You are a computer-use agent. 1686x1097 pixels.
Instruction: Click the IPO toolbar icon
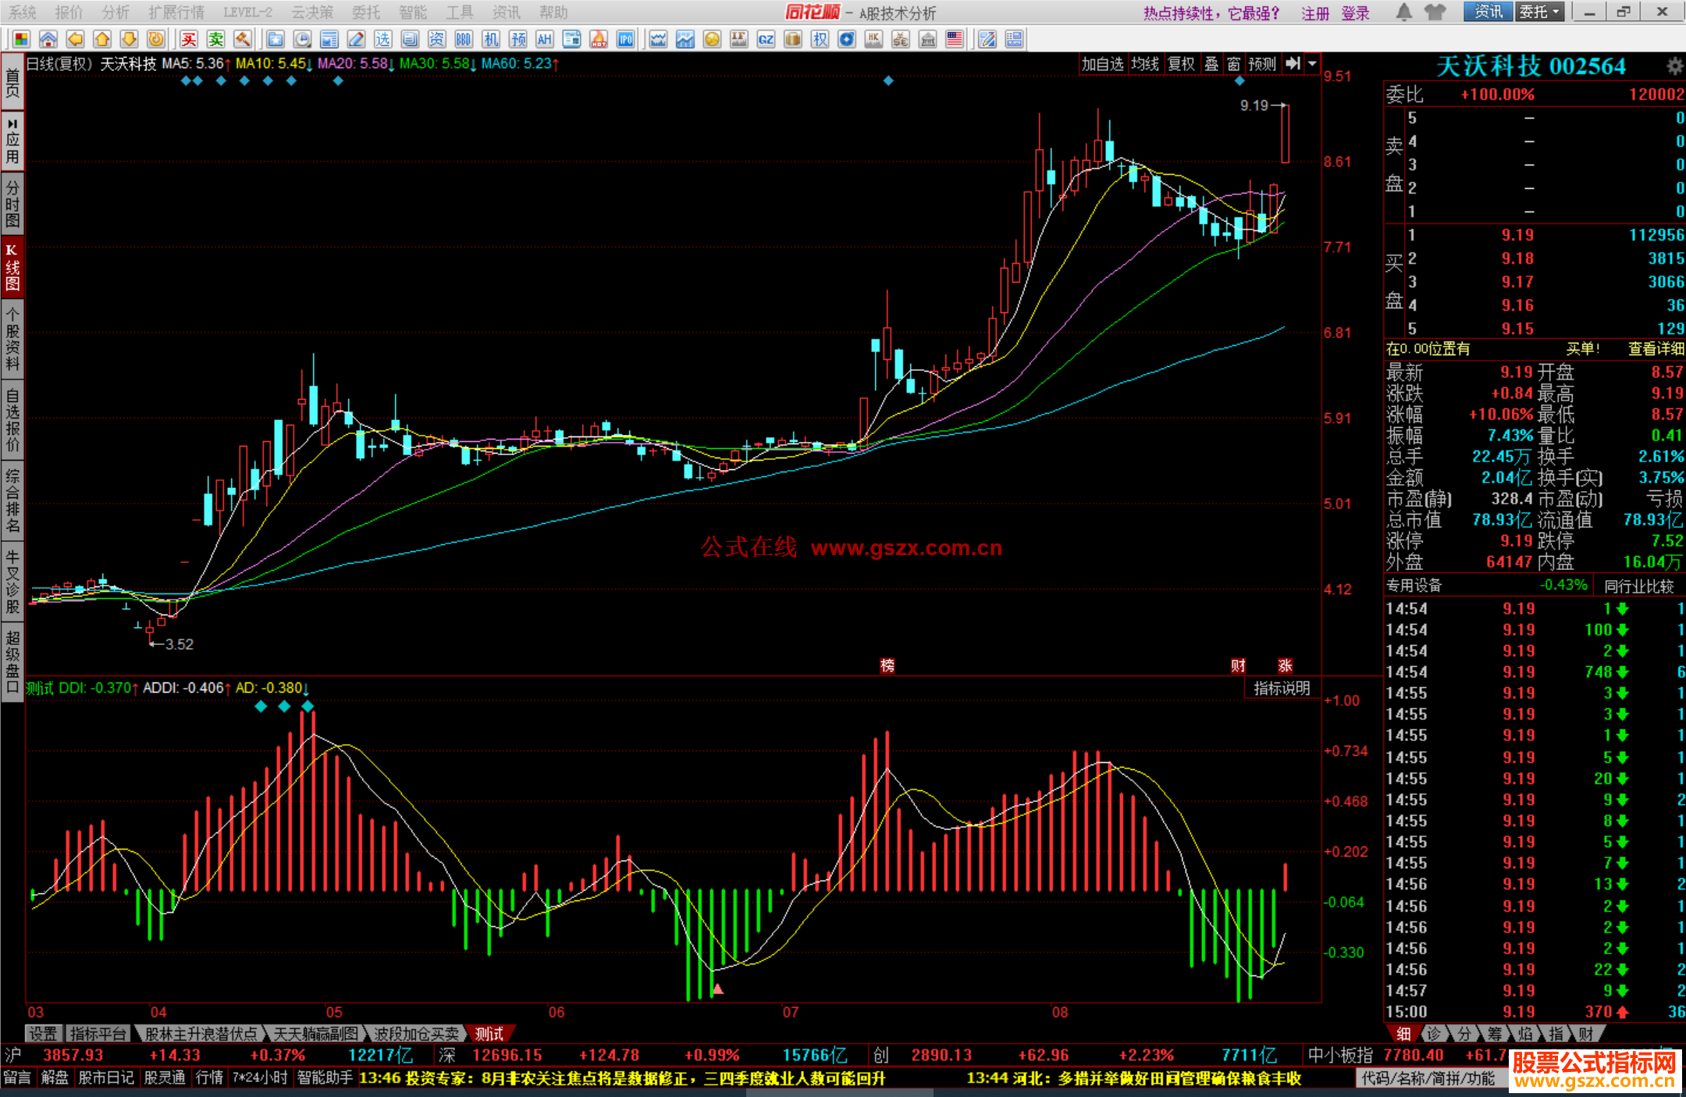[x=625, y=39]
